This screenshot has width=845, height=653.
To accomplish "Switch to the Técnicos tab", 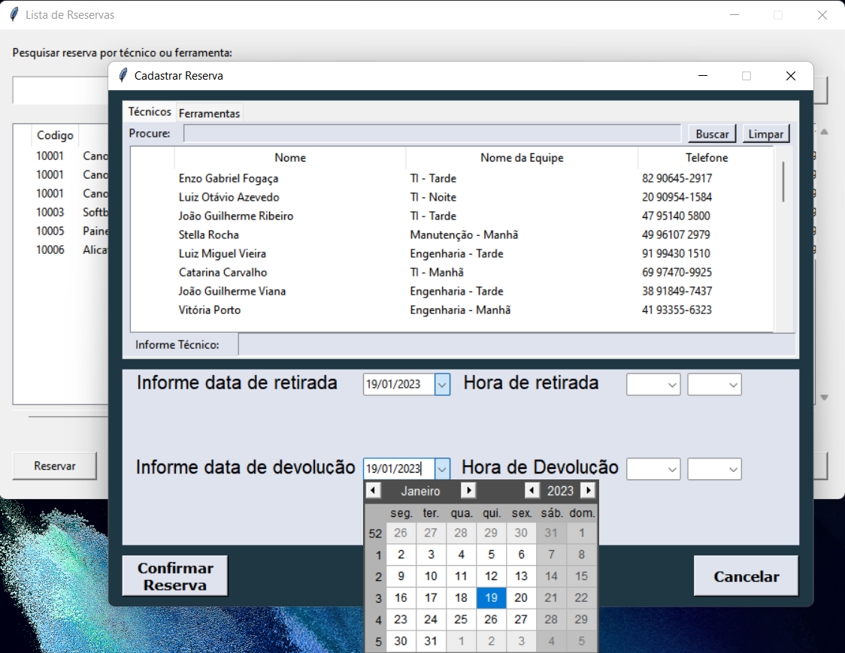I will click(x=148, y=111).
